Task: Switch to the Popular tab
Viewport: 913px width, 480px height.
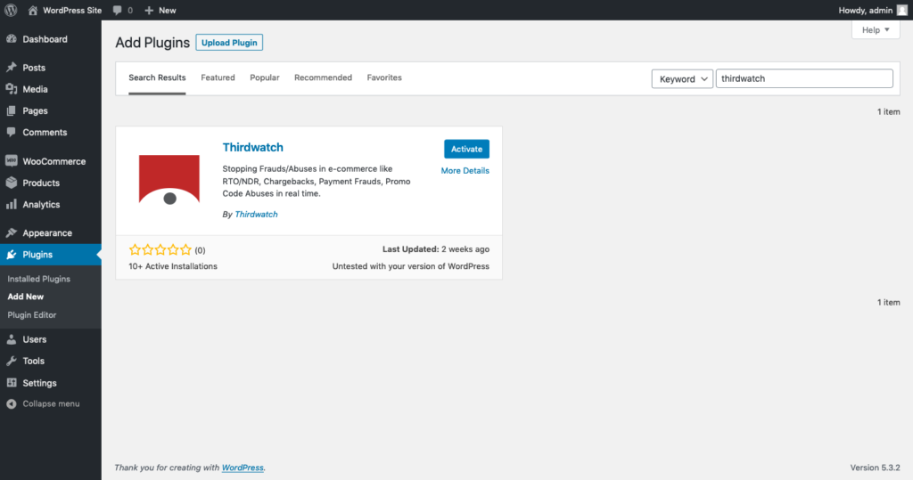Action: tap(264, 77)
